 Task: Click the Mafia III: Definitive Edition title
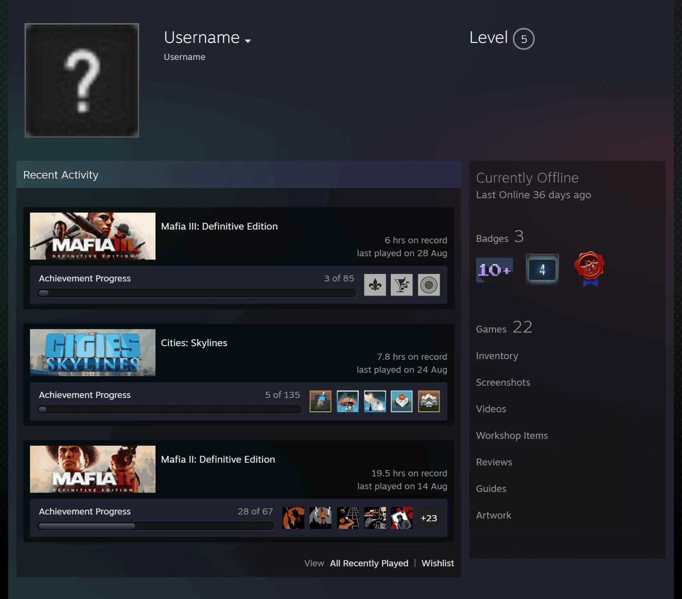pyautogui.click(x=219, y=226)
